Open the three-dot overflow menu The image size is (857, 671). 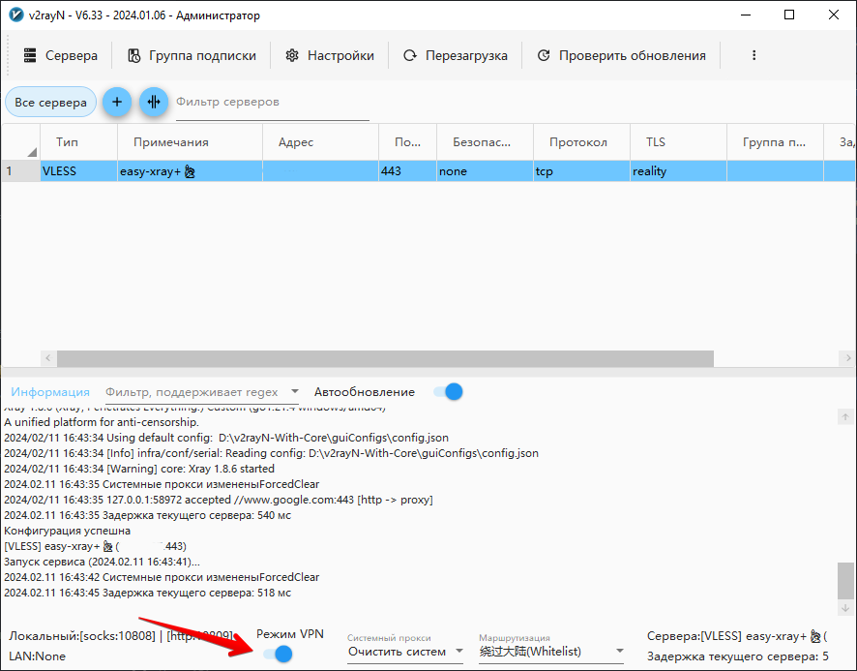(754, 56)
